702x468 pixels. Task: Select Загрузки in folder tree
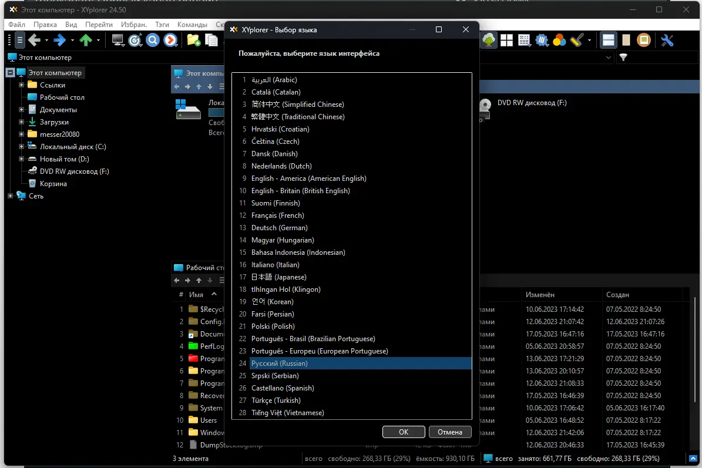(54, 122)
